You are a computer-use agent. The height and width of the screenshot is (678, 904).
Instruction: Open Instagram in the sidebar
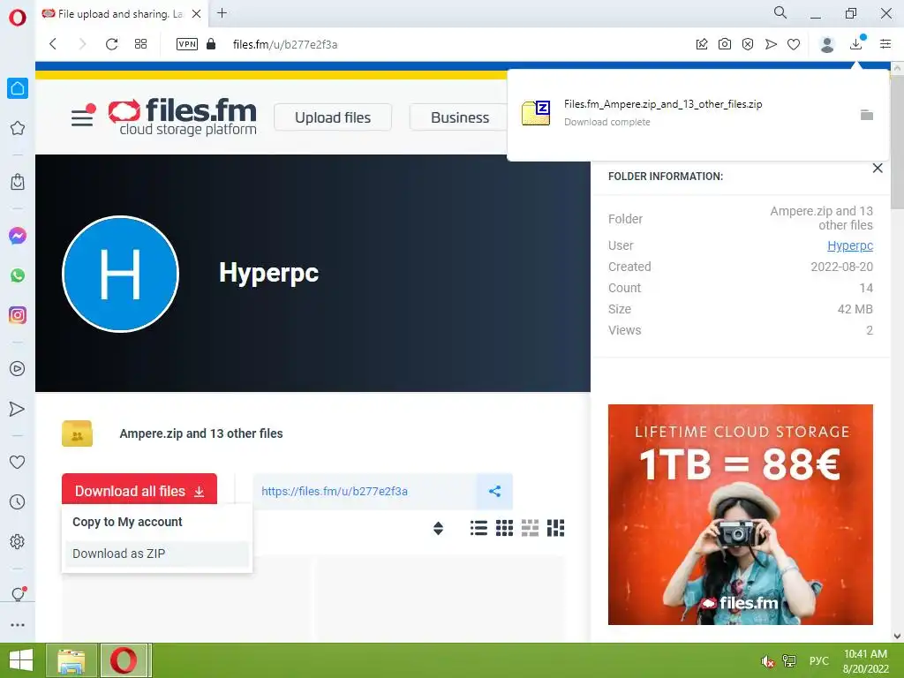click(x=18, y=315)
